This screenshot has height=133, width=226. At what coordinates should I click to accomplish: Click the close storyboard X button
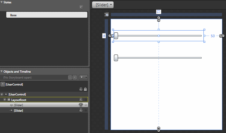[x=74, y=77]
